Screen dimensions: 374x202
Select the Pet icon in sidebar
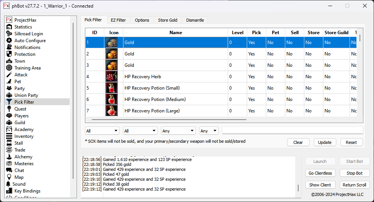[10, 82]
